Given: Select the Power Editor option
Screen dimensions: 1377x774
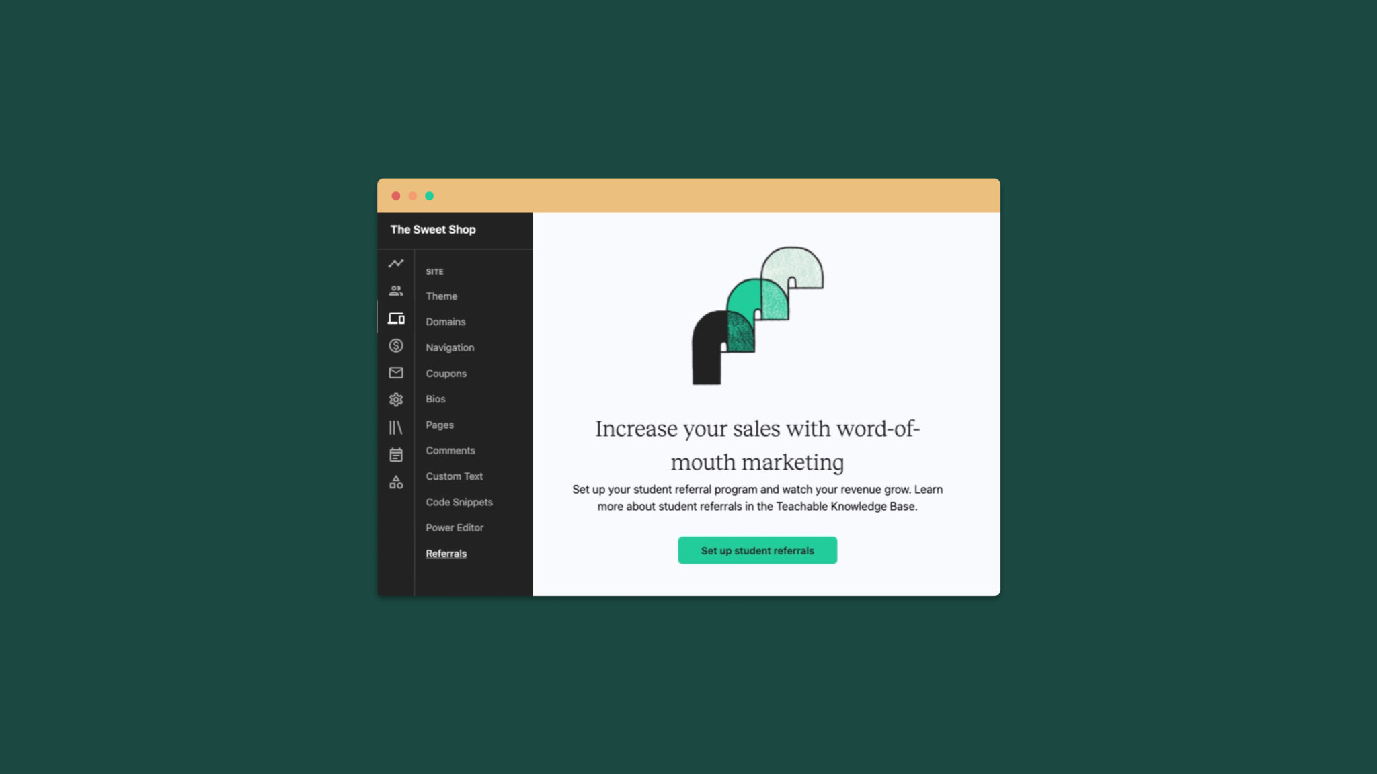Looking at the screenshot, I should [455, 527].
